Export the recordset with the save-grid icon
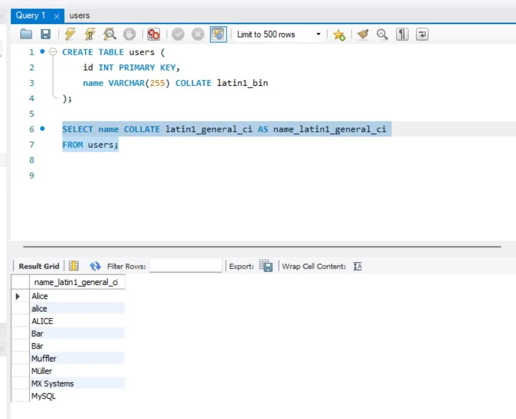The height and width of the screenshot is (419, 516). click(266, 266)
